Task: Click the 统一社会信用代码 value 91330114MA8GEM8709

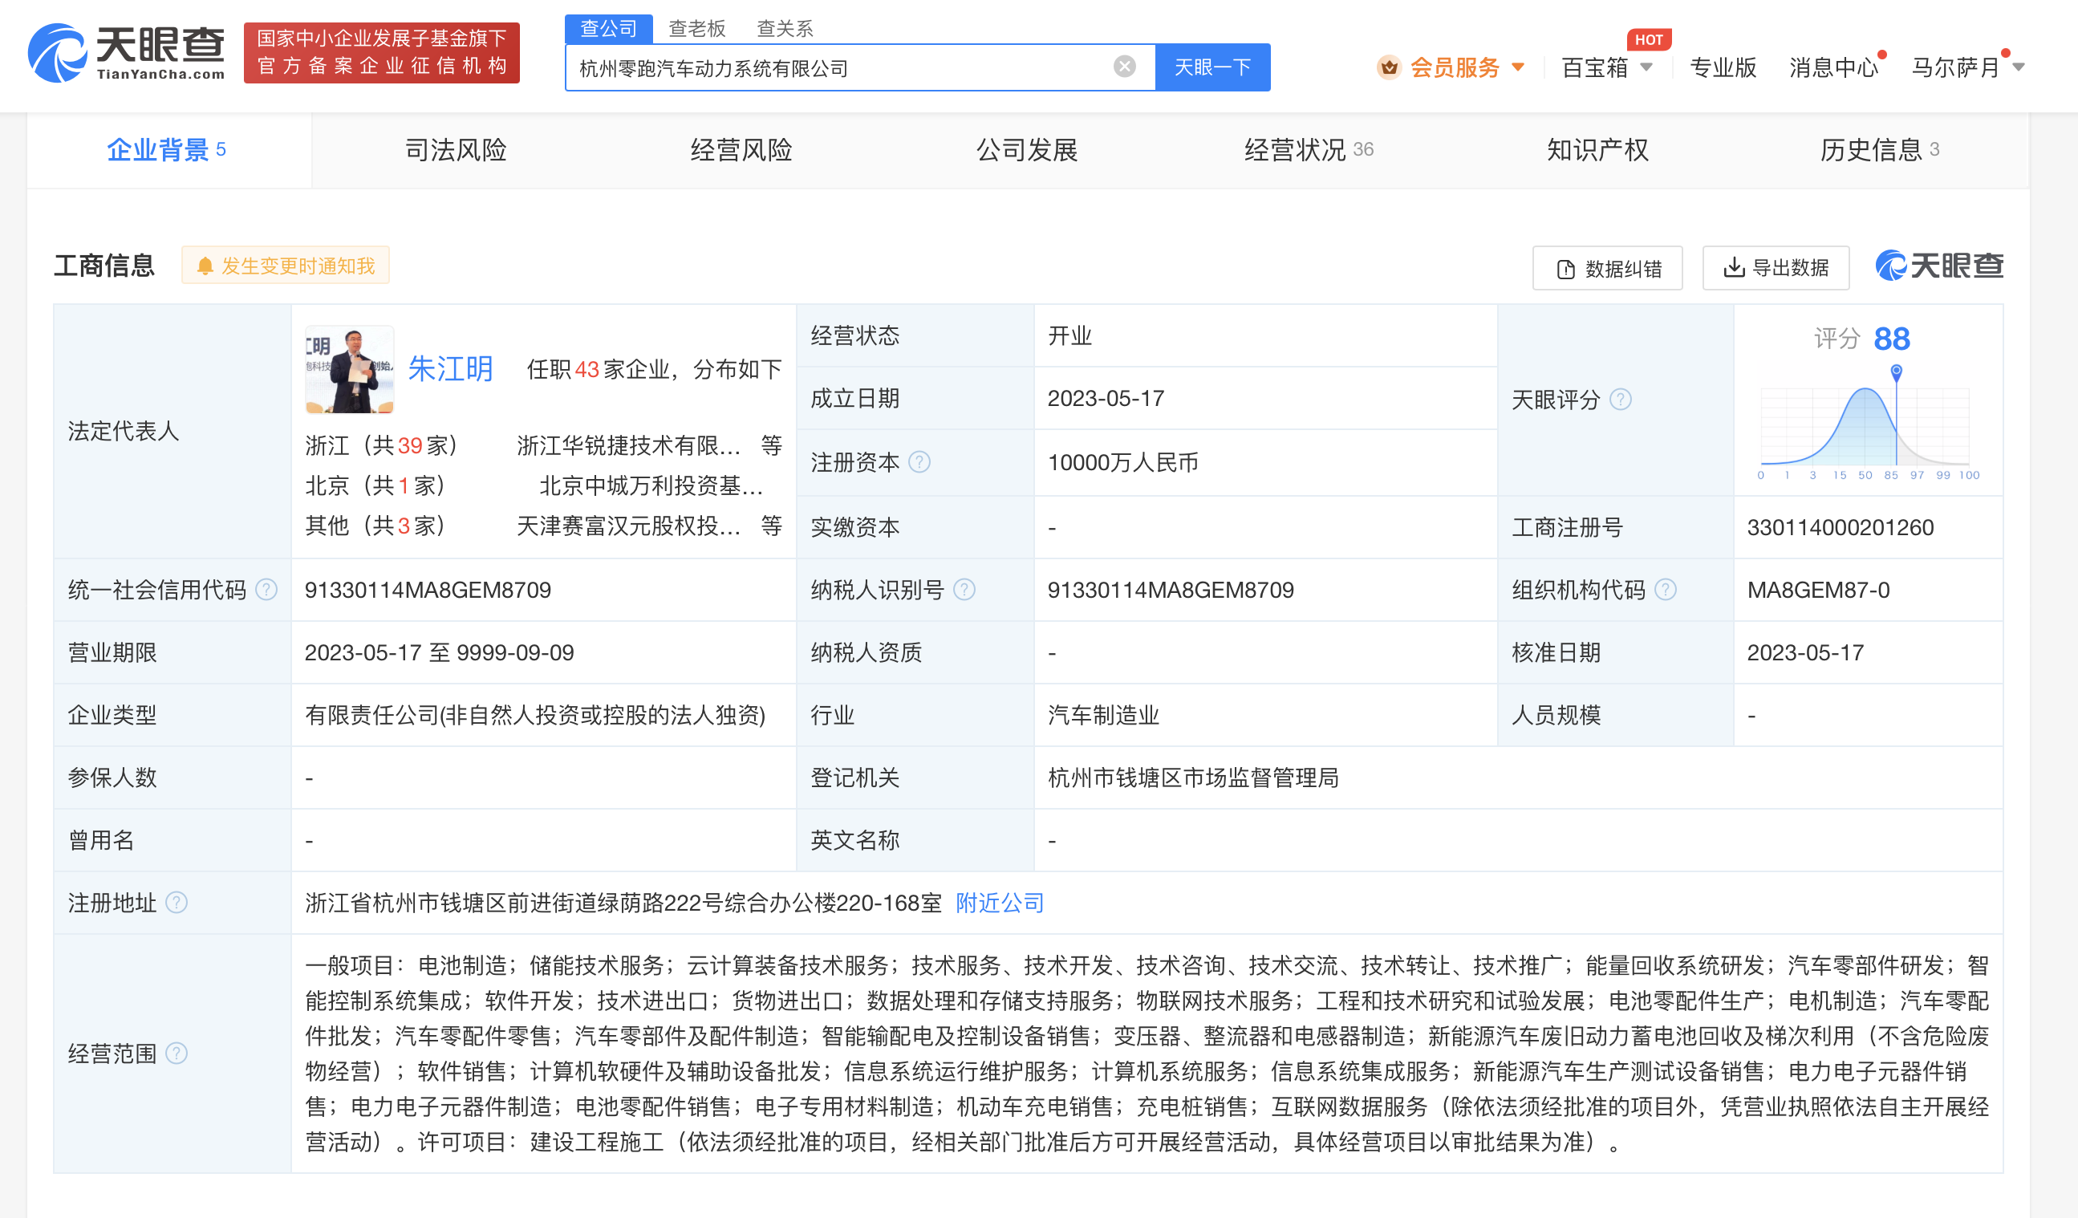Action: pos(428,590)
